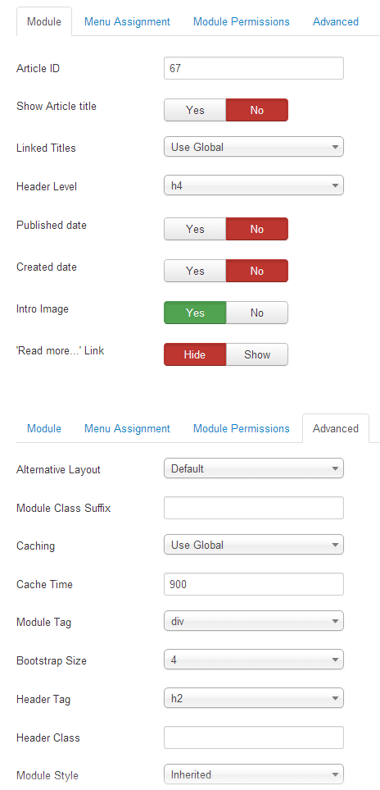Set Show Article title to Yes

click(x=195, y=110)
